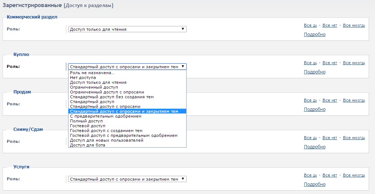
Task: Open 'Подробно' link in Сниму/Сдам section
Action: point(314,147)
